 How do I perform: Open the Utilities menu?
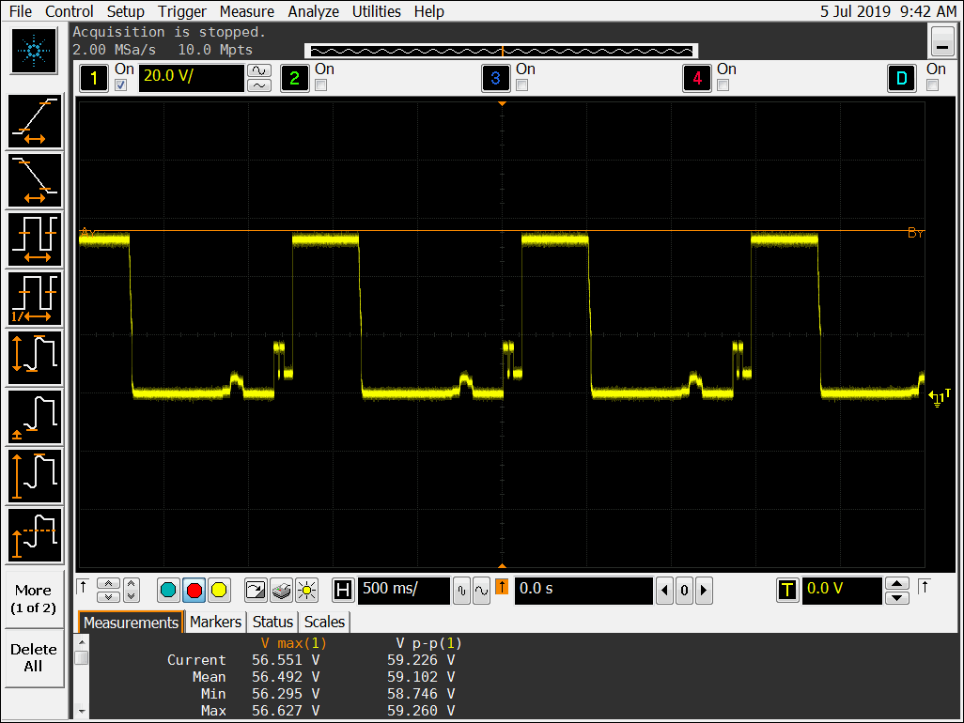coord(376,11)
